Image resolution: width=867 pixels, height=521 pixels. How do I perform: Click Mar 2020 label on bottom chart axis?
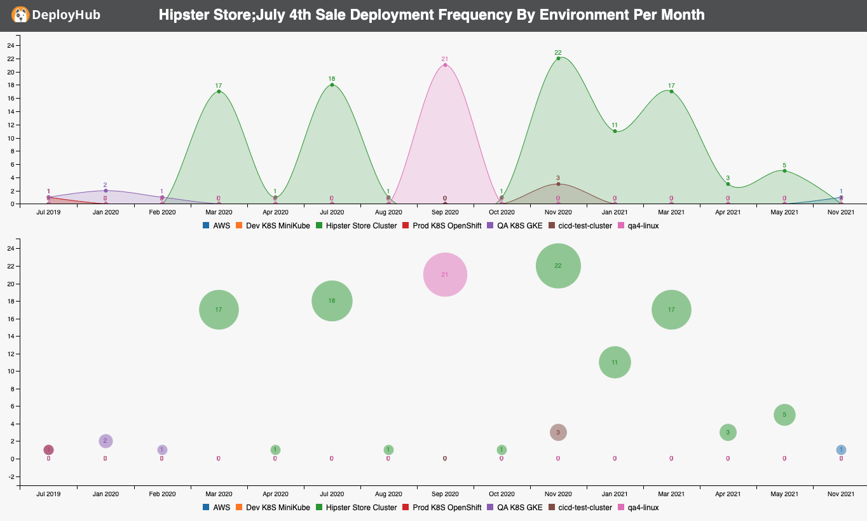click(x=219, y=494)
